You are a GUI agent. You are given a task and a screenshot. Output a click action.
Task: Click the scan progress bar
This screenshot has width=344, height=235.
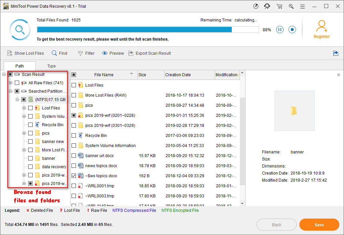pos(148,30)
